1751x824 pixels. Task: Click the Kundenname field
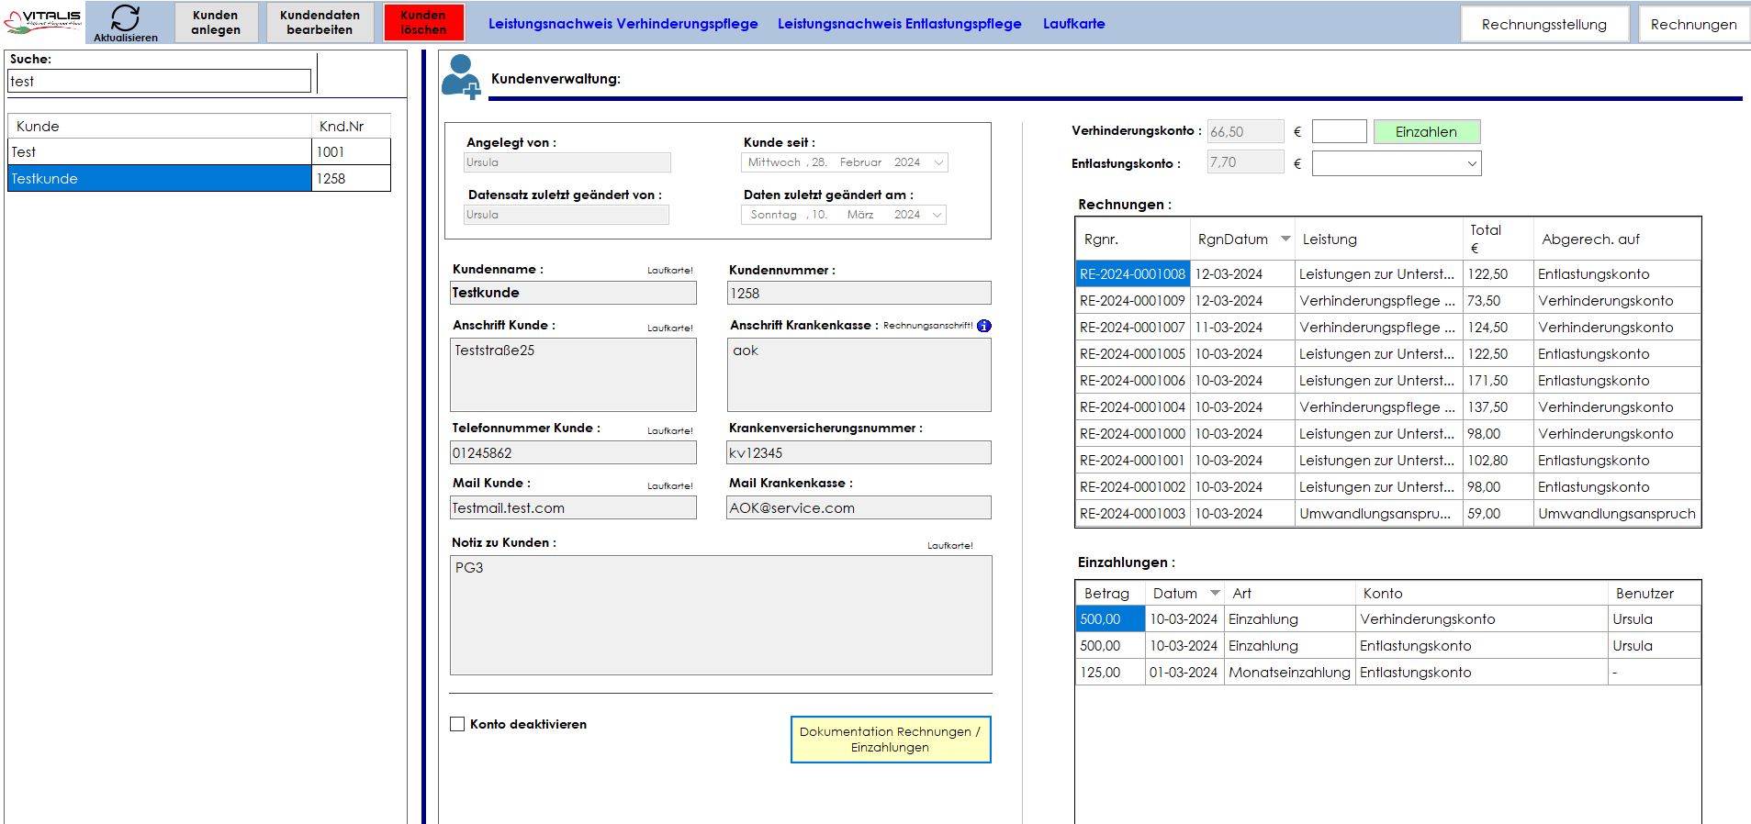573,293
